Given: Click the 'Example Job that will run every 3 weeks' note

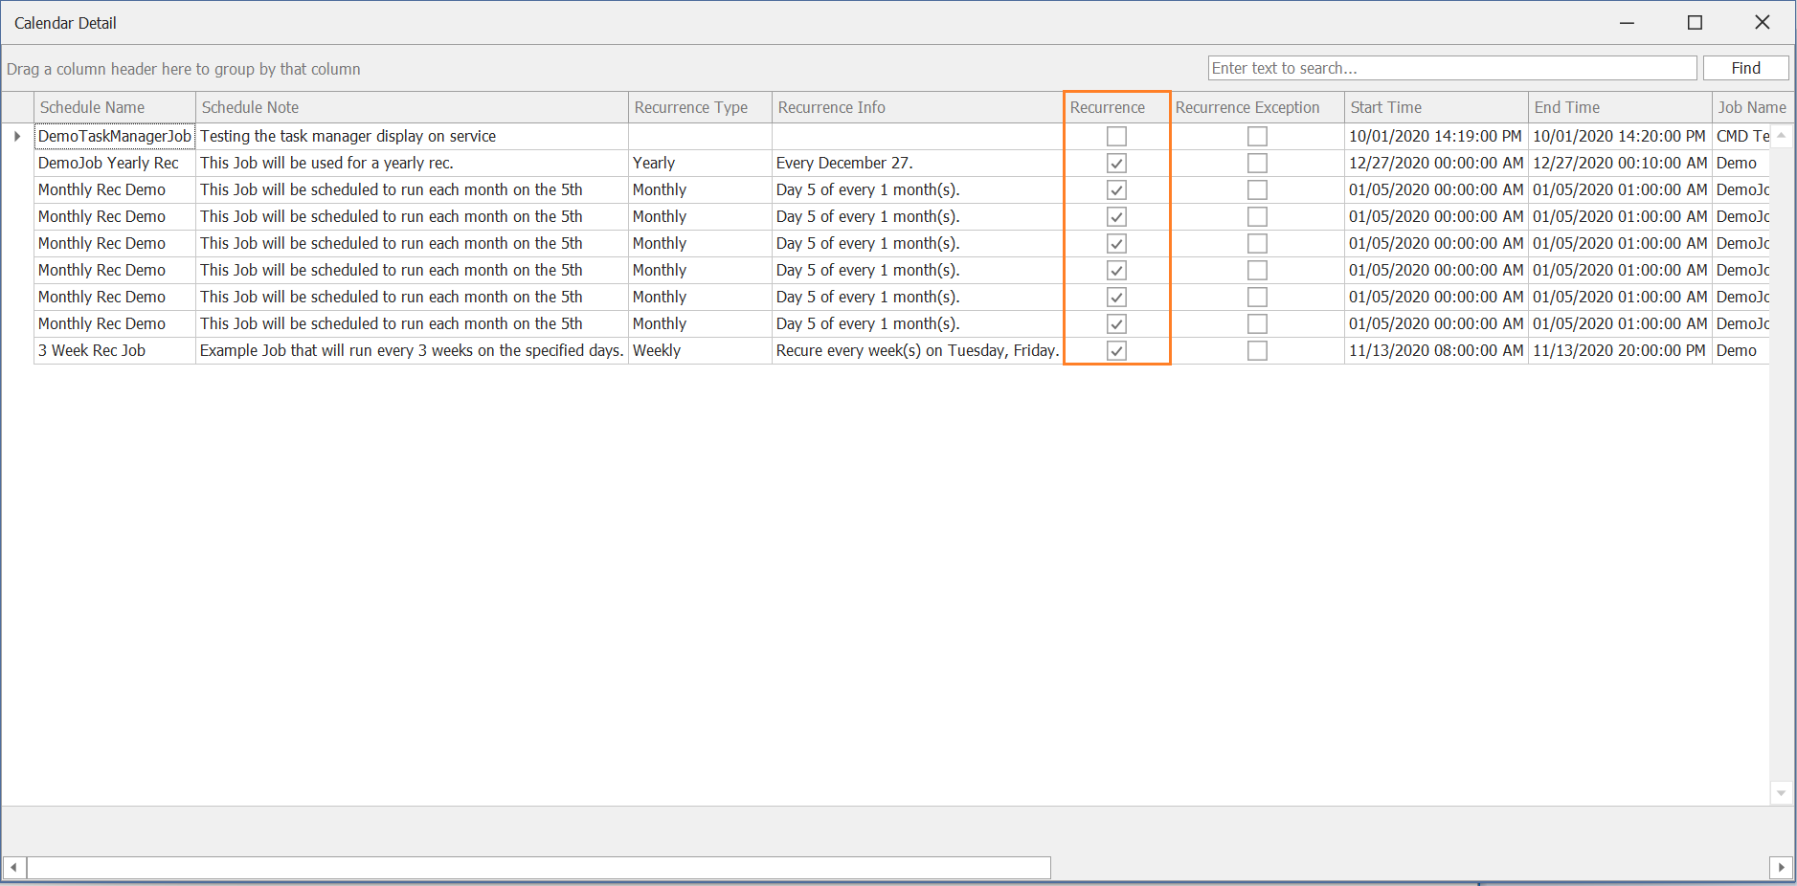Looking at the screenshot, I should click(412, 351).
